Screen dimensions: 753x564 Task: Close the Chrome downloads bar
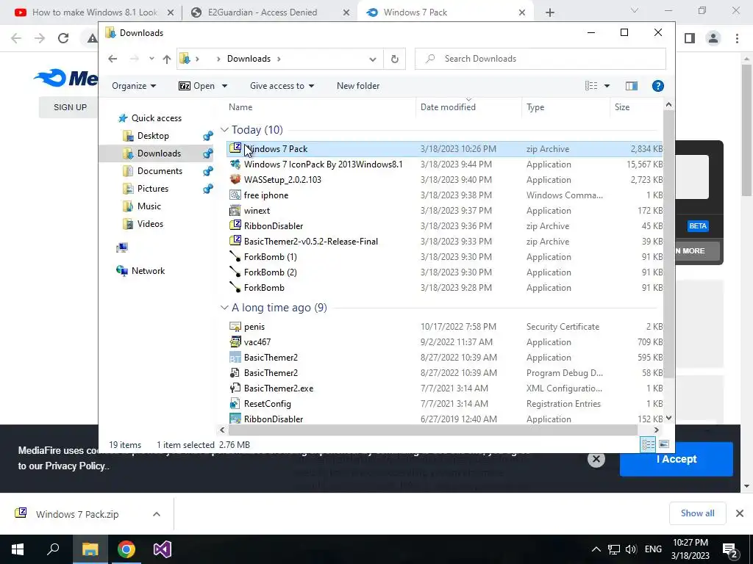[x=740, y=513]
